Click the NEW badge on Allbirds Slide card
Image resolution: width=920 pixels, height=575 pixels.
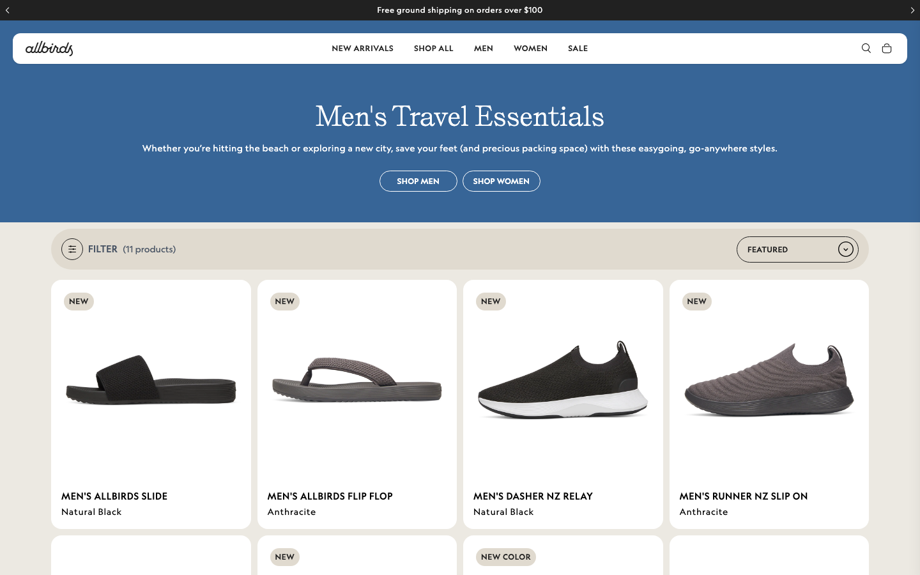point(79,302)
